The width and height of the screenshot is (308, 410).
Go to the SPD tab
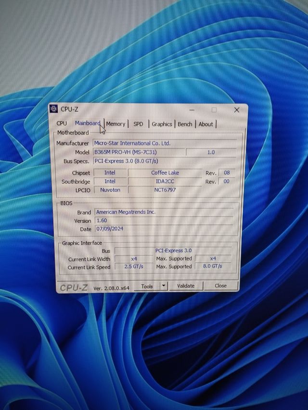(138, 124)
